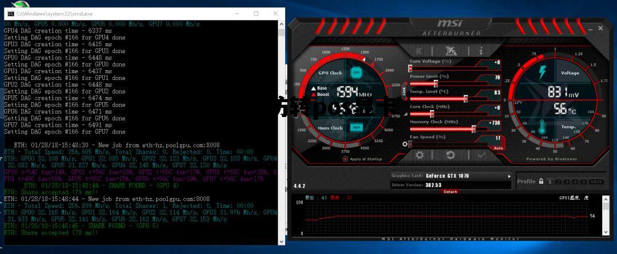The width and height of the screenshot is (617, 254).
Task: Open cmd.exe window system menu icon
Action: pyautogui.click(x=11, y=14)
